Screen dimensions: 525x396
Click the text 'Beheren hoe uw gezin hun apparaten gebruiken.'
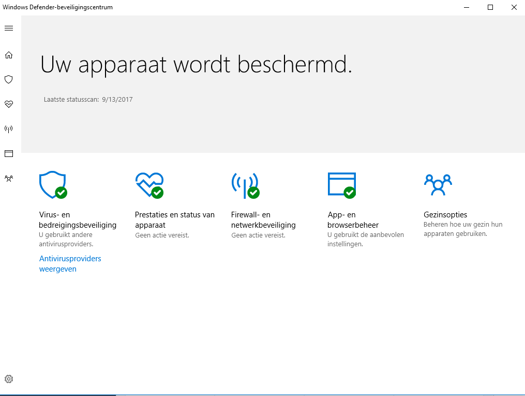tap(463, 229)
